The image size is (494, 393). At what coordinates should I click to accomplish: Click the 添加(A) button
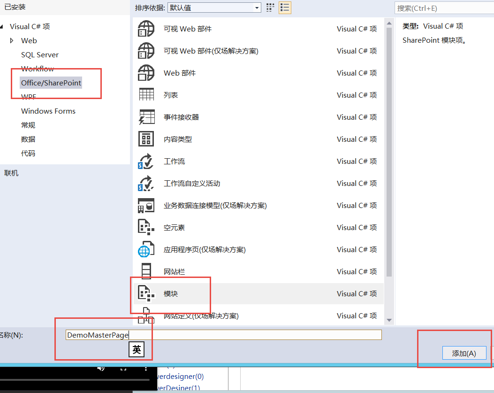pos(464,353)
